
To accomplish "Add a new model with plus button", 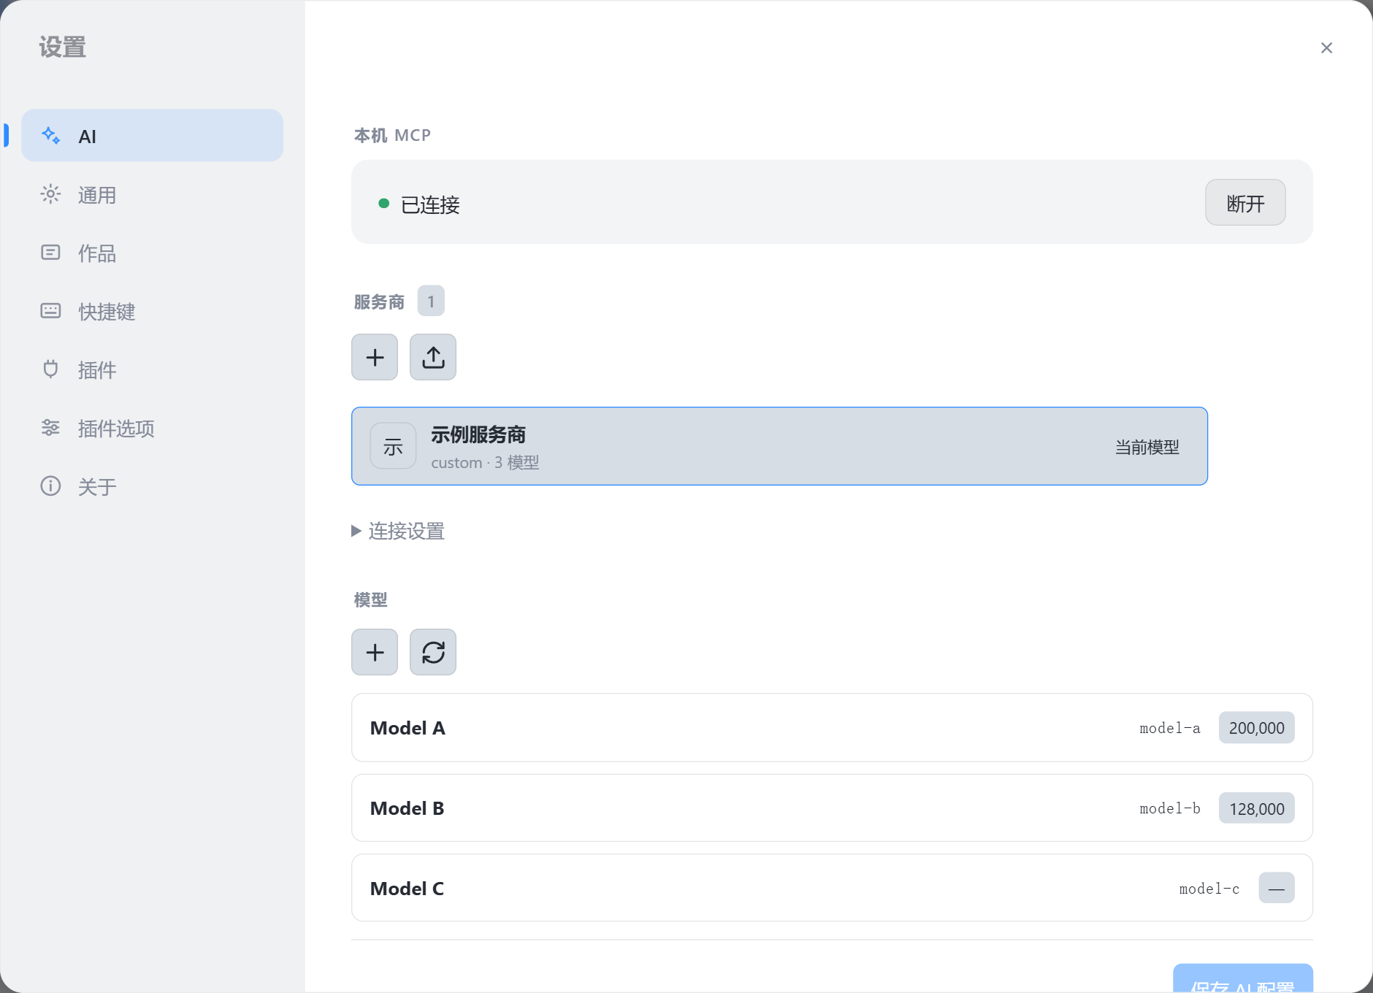I will click(375, 652).
